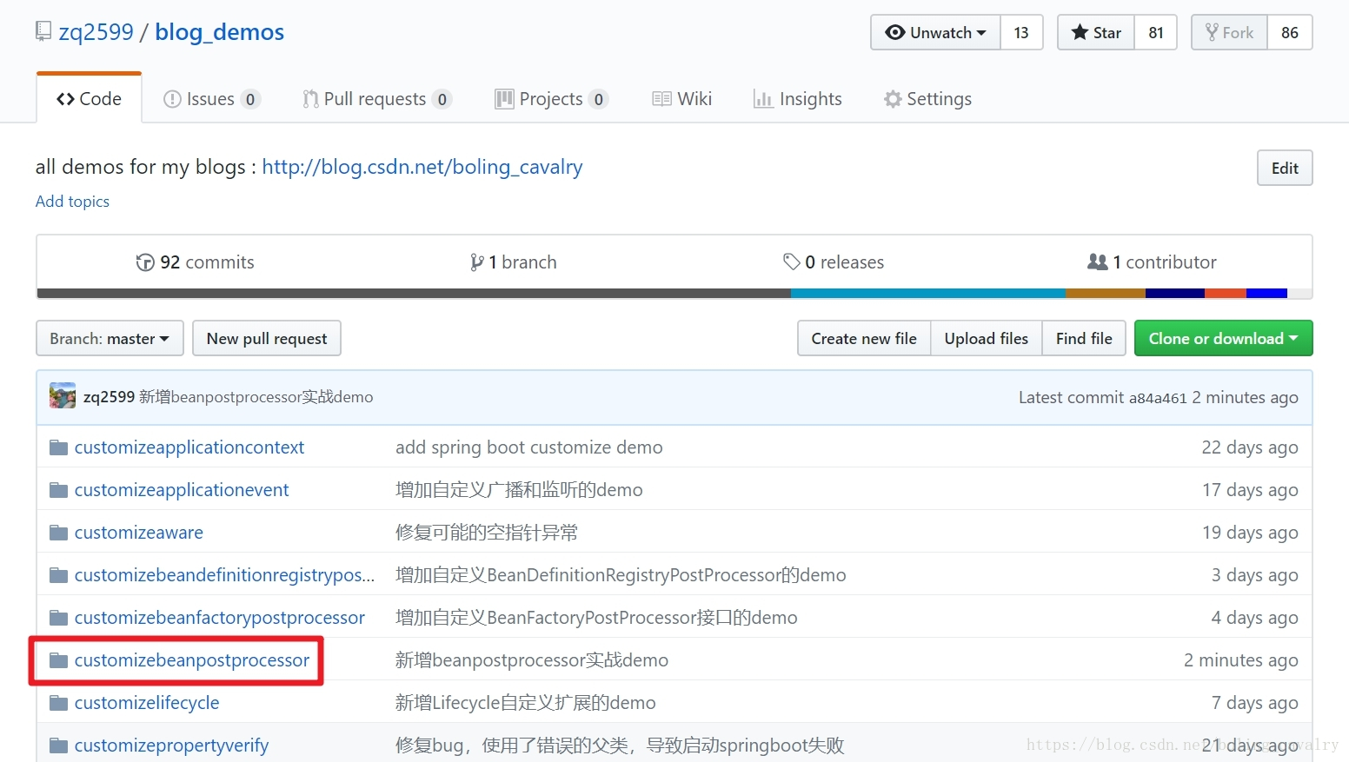The image size is (1349, 762).
Task: Click the Add topics link
Action: (73, 202)
